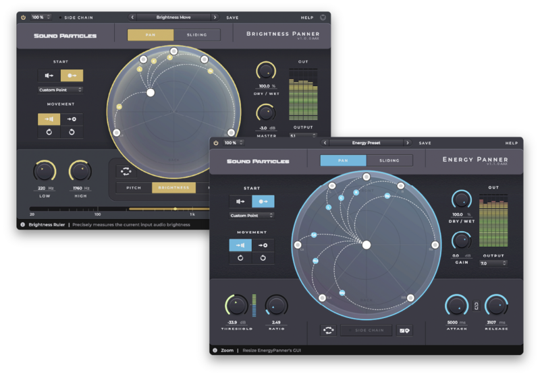Click SAVE in Energy Panner

(x=425, y=143)
